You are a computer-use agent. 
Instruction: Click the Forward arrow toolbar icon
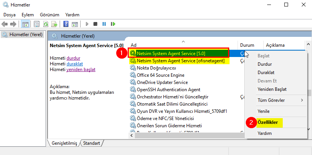point(13,24)
